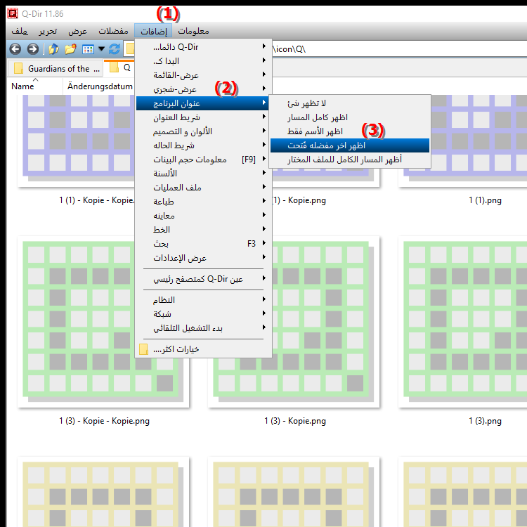Open معلومات حجم البينات F9 entry
527x527 pixels.
[203, 160]
